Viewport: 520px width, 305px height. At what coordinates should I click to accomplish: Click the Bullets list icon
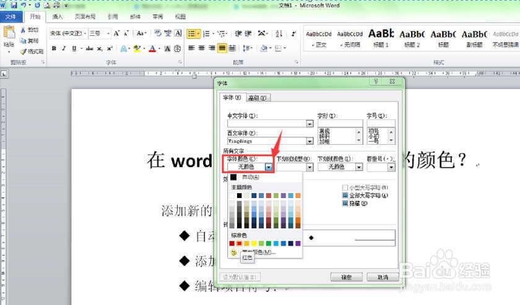tap(191, 33)
